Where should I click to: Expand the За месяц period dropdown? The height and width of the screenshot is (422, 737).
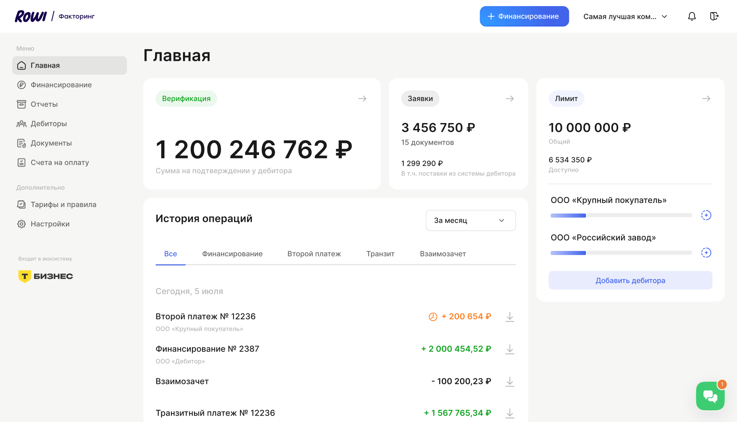pyautogui.click(x=470, y=220)
